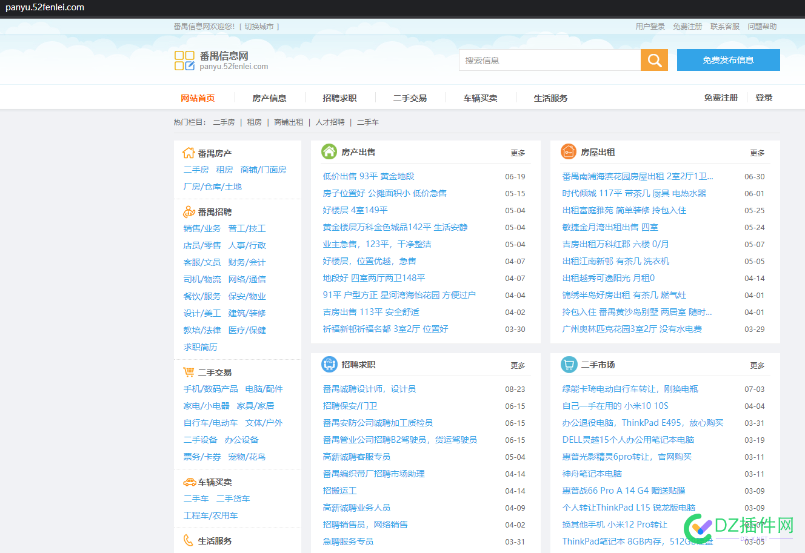Open the 商铺出租 hot column link
Image resolution: width=805 pixels, height=553 pixels.
click(x=289, y=122)
